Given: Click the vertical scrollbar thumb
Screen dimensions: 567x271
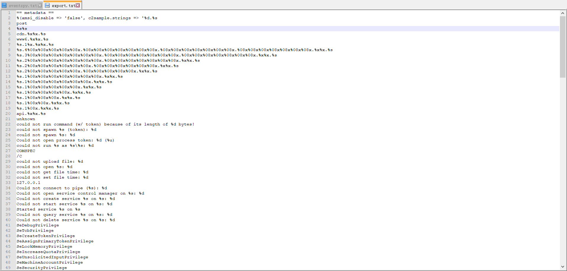Looking at the screenshot, I should pos(563,47).
